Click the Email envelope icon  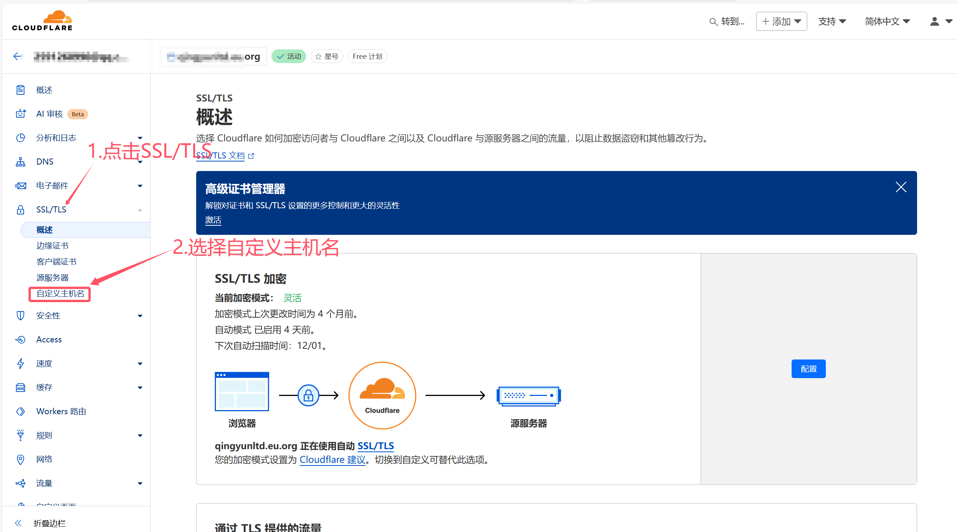pyautogui.click(x=21, y=186)
